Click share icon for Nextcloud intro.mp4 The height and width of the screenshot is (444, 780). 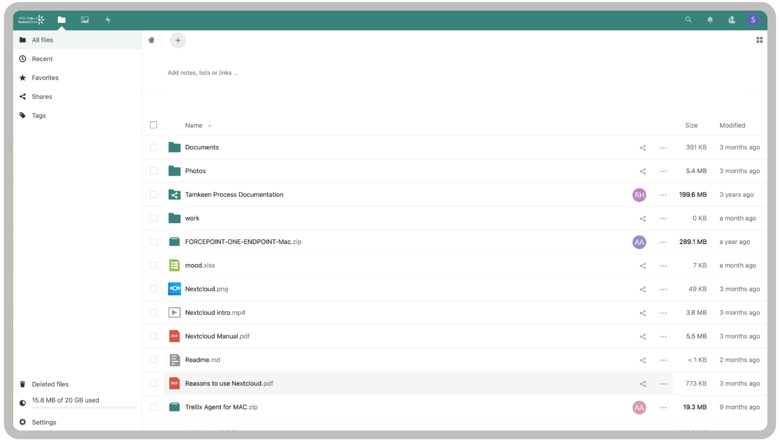click(x=643, y=313)
